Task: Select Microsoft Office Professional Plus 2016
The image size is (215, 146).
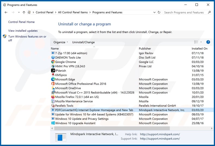Action: click(x=81, y=84)
